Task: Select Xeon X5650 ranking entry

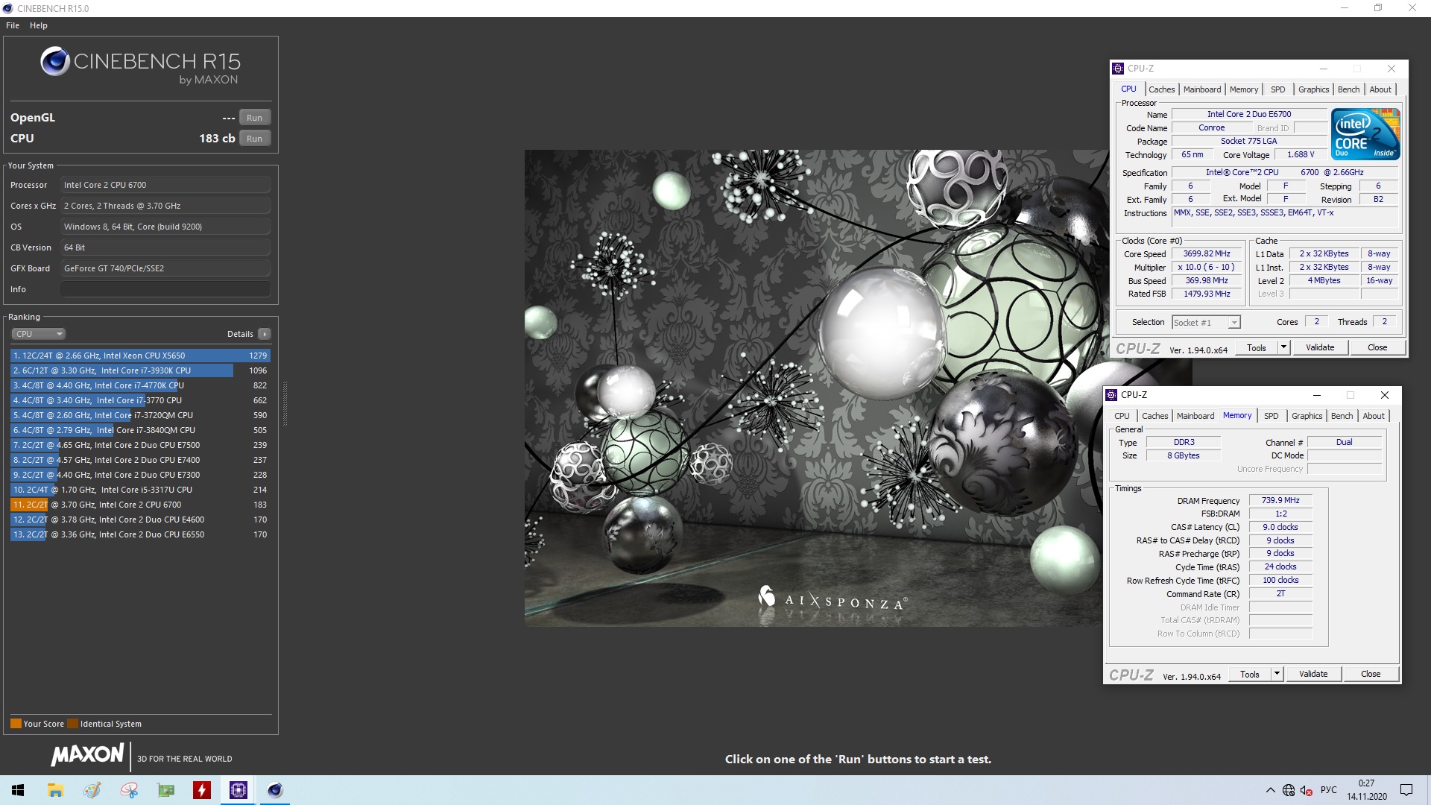Action: pyautogui.click(x=140, y=356)
